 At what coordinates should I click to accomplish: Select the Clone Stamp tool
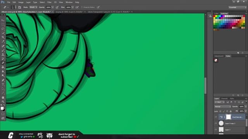[3, 54]
